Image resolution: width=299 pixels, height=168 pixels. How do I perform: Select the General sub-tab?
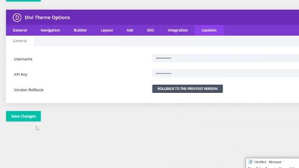pyautogui.click(x=20, y=41)
